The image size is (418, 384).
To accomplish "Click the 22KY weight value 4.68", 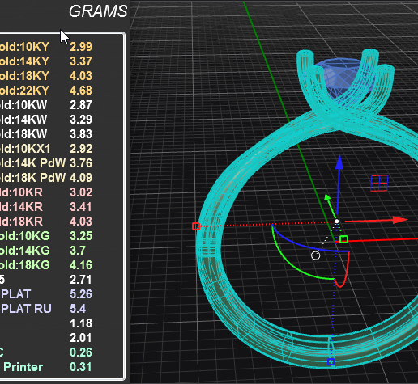I will [81, 91].
